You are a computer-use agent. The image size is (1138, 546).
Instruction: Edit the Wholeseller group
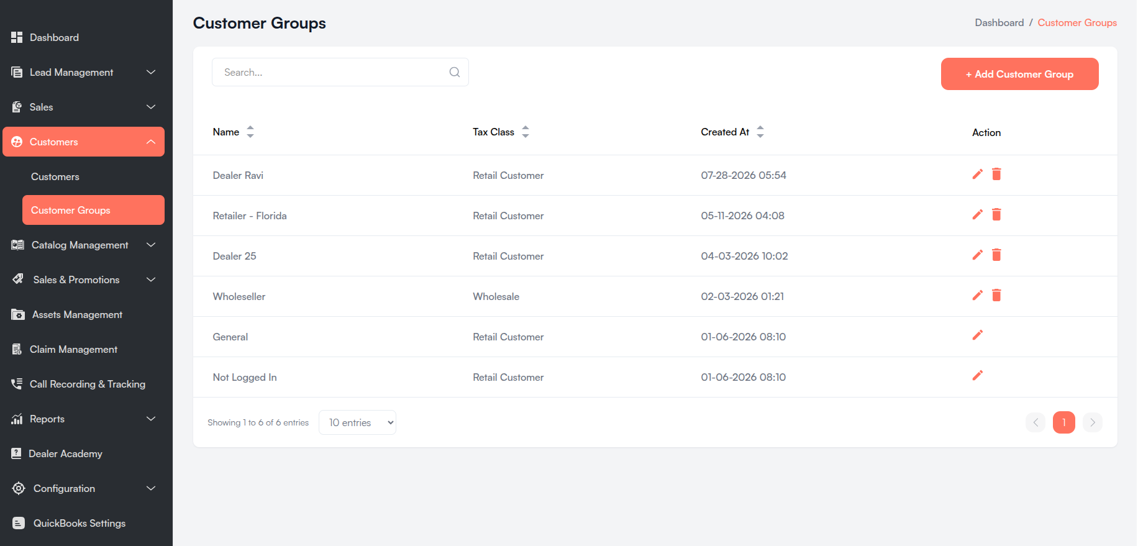tap(977, 295)
